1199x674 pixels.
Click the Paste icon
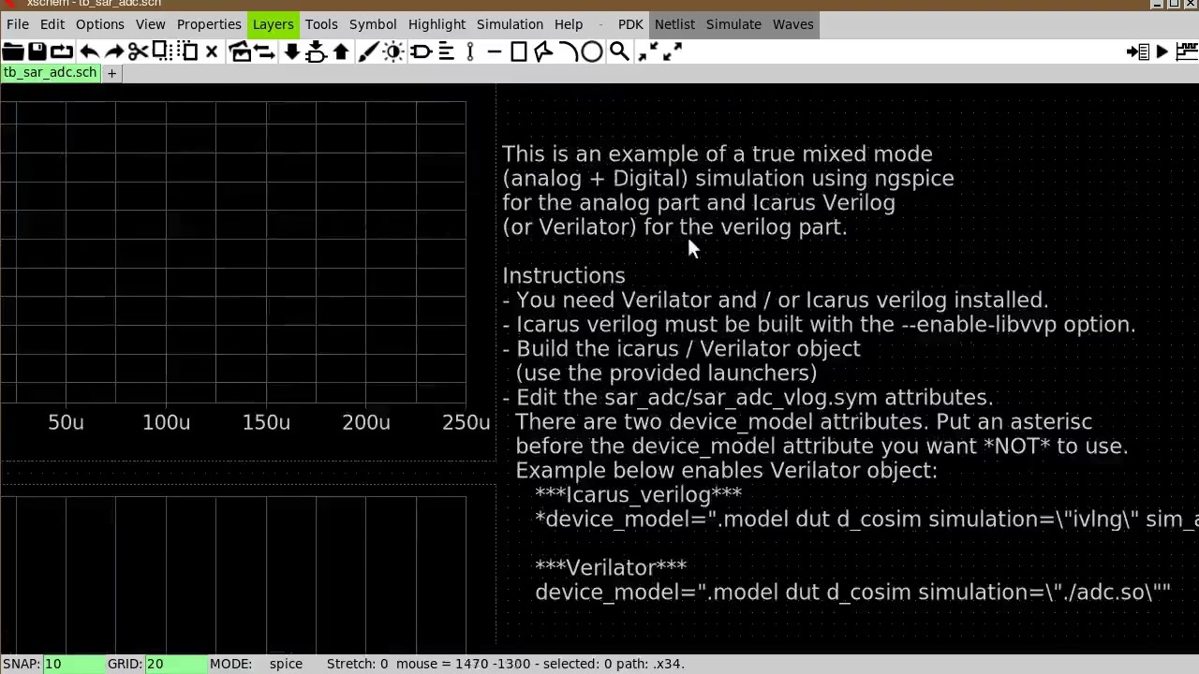[x=187, y=51]
